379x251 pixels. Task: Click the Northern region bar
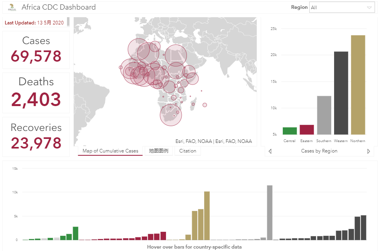point(358,85)
